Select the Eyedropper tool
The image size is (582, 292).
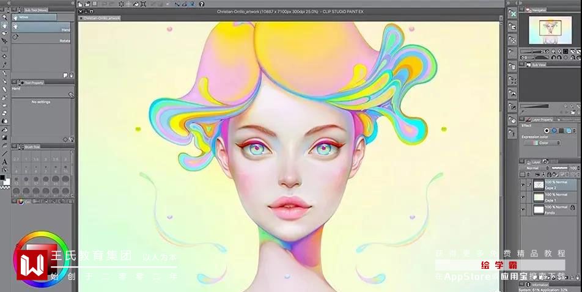[x=4, y=64]
